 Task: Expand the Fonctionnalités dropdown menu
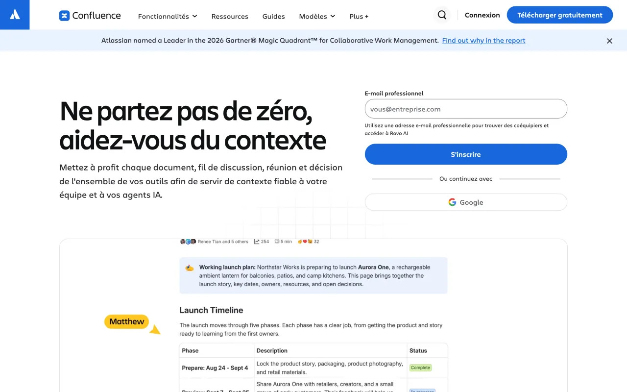(x=168, y=16)
